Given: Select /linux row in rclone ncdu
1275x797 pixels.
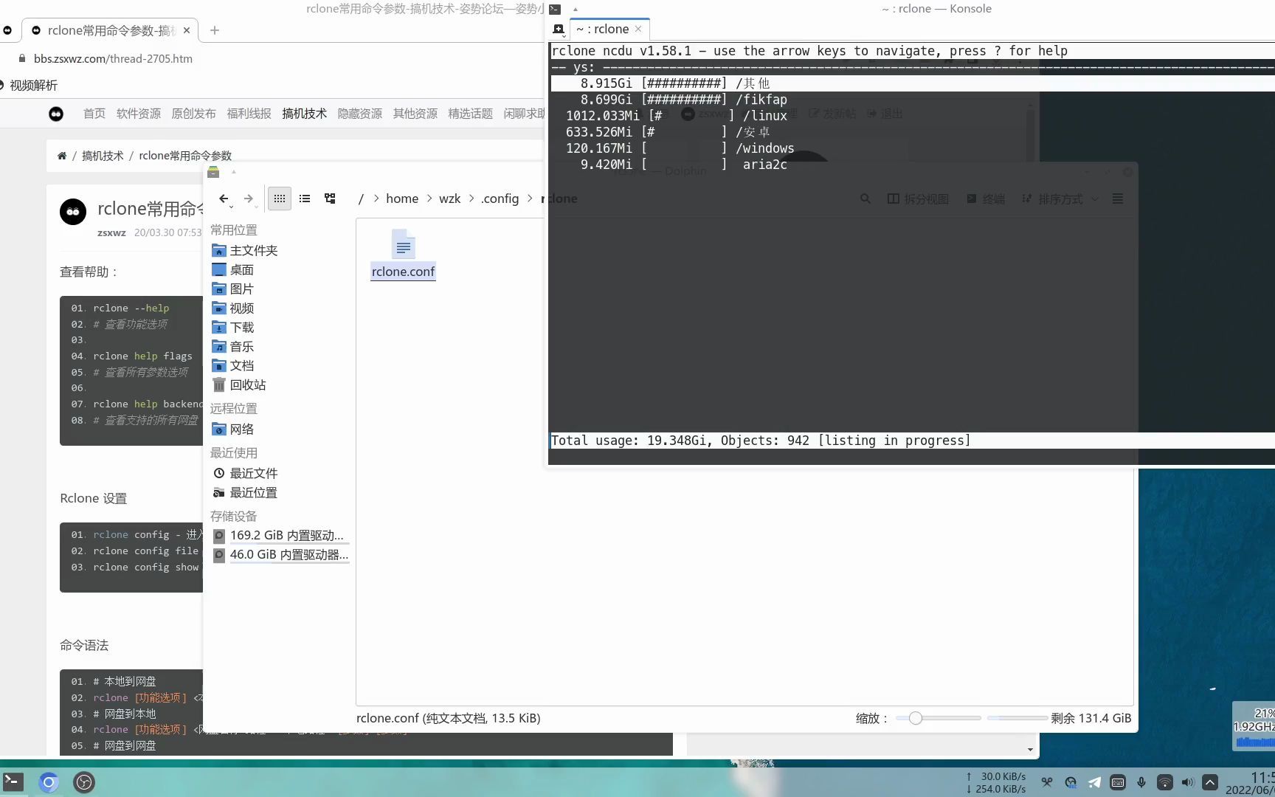Looking at the screenshot, I should click(x=912, y=116).
